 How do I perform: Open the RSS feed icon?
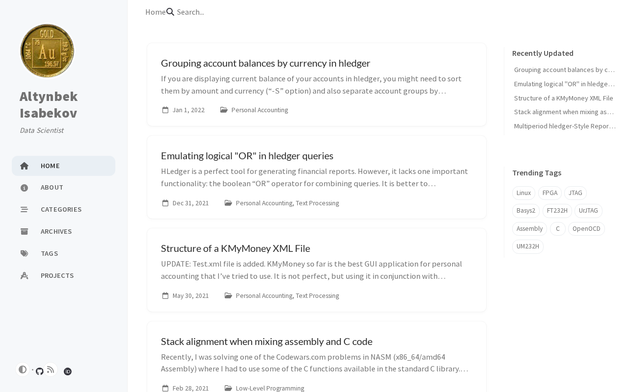(51, 369)
